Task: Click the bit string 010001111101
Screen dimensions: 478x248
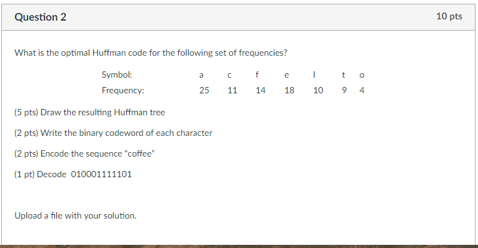Action: [x=101, y=174]
